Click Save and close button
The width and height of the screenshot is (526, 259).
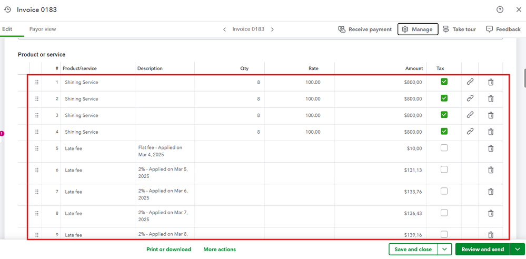(x=413, y=250)
